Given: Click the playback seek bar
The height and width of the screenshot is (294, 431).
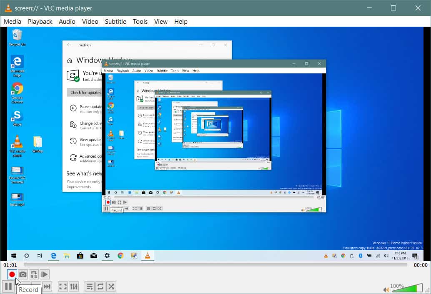Looking at the screenshot, I should (215, 264).
